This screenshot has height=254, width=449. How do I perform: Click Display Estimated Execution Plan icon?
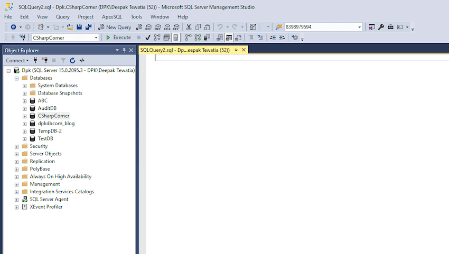pos(157,37)
